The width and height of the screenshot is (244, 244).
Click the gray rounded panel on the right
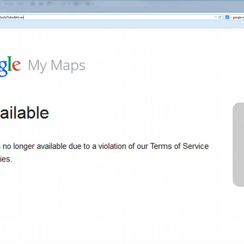tap(238, 144)
